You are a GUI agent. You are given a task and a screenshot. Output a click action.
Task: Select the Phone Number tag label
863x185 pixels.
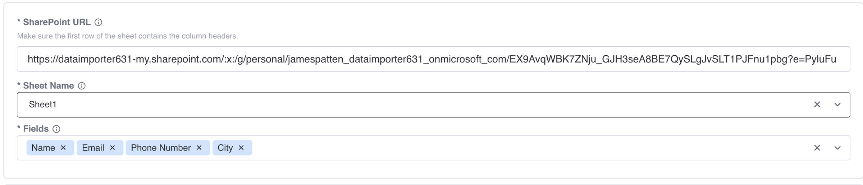(161, 148)
